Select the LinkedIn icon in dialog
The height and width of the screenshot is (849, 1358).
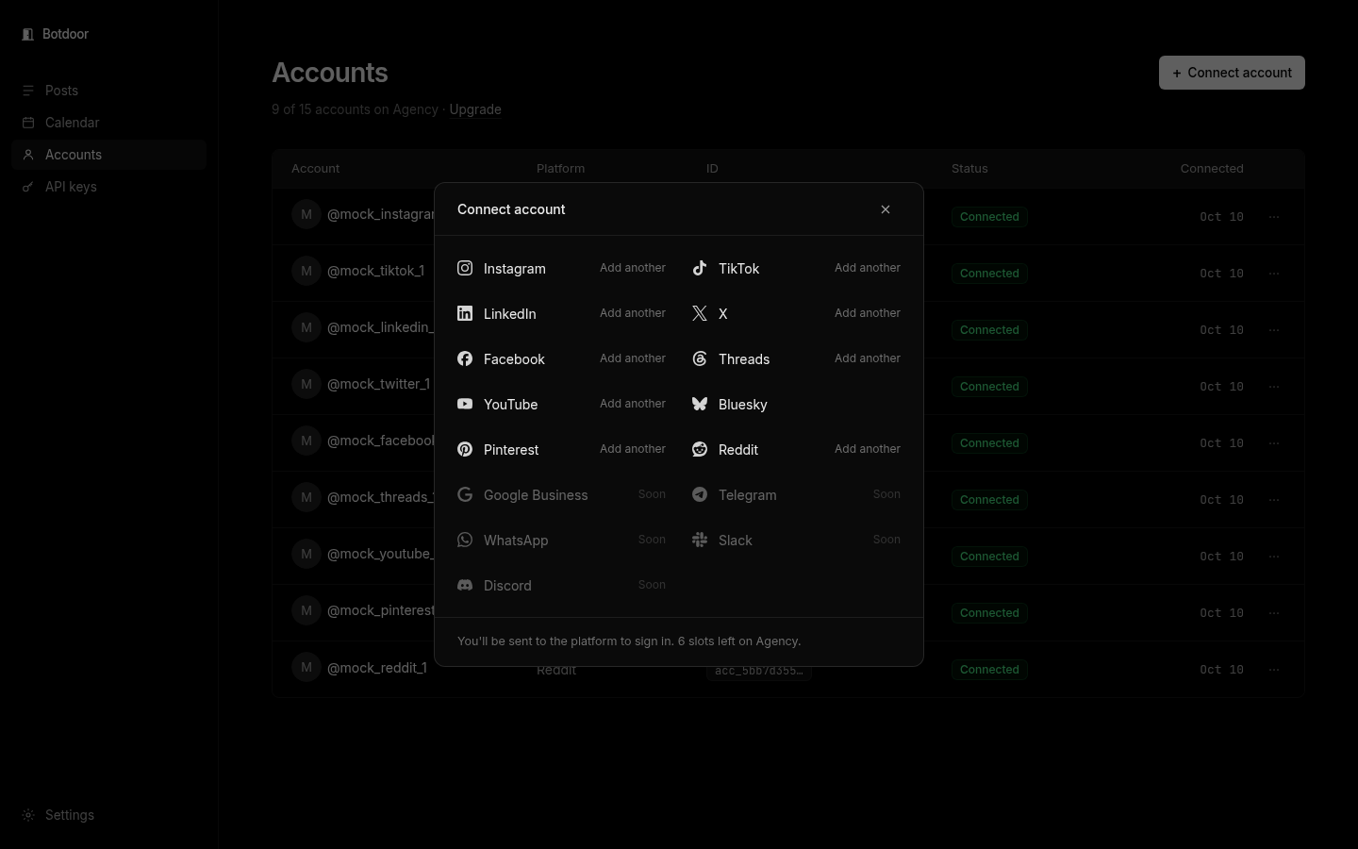click(465, 313)
